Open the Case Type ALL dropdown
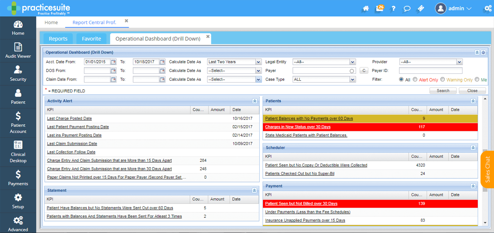Viewport: 494px width, 233px height. (324, 79)
